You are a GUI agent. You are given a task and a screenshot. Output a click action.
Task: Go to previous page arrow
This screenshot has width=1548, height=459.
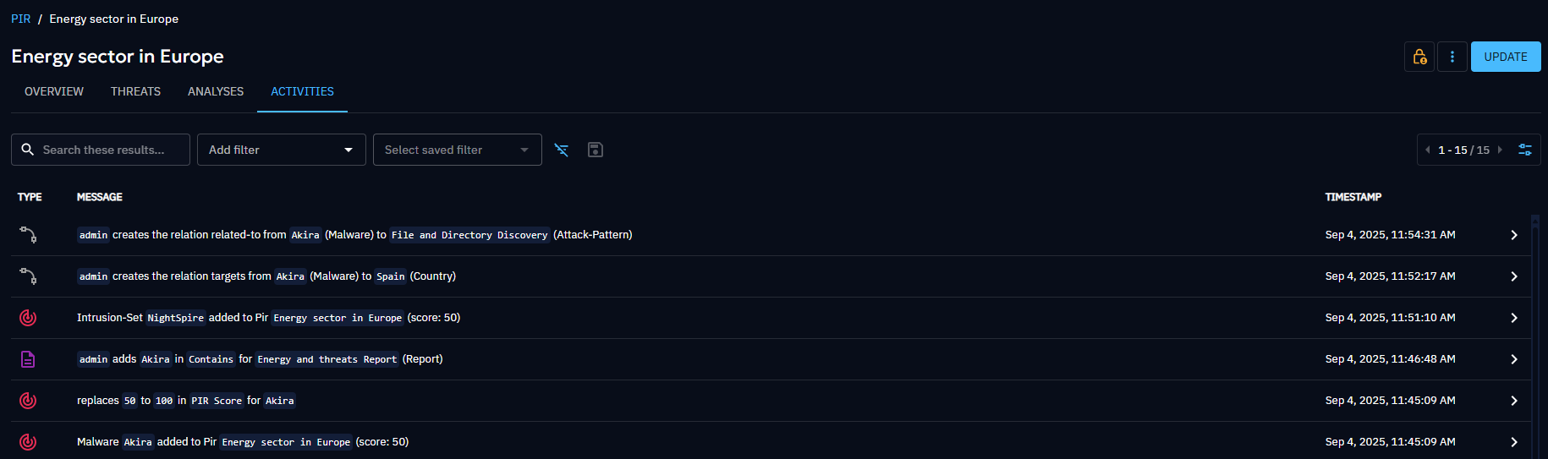[1428, 150]
